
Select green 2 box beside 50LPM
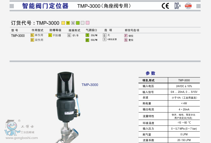coord(87,40)
